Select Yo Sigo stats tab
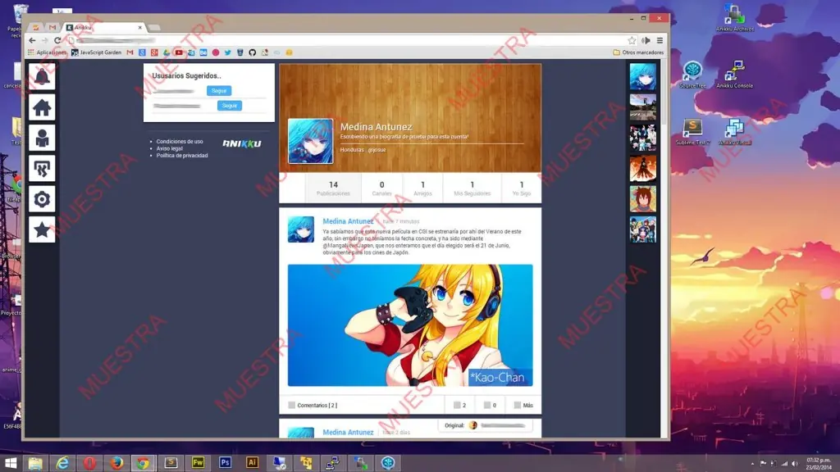 click(x=521, y=188)
